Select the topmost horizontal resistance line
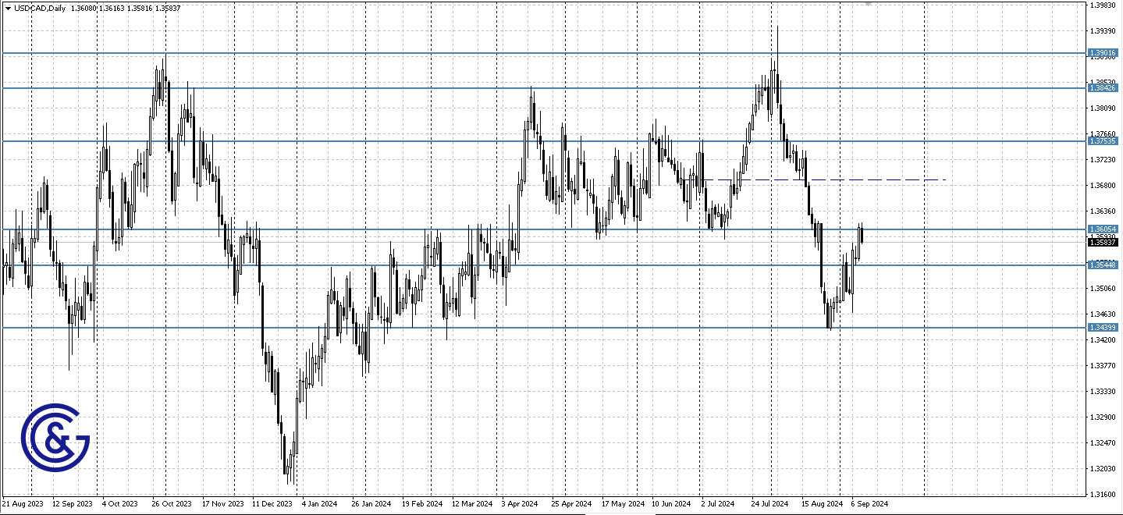Screen dimensions: 1123x515 [x=468, y=53]
